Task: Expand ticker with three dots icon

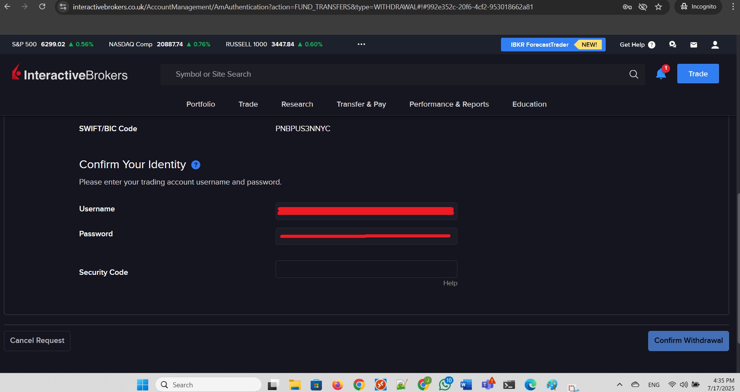Action: pyautogui.click(x=361, y=44)
